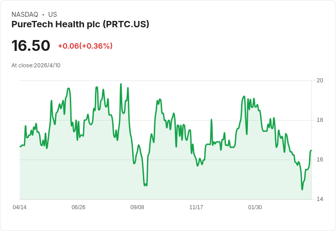Click the US market label beside NASDAQ
This screenshot has height=231, width=336.
(52, 15)
